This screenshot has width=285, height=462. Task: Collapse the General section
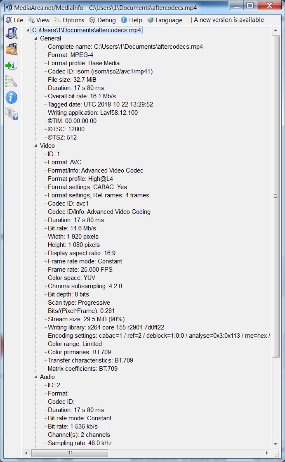[x=36, y=38]
